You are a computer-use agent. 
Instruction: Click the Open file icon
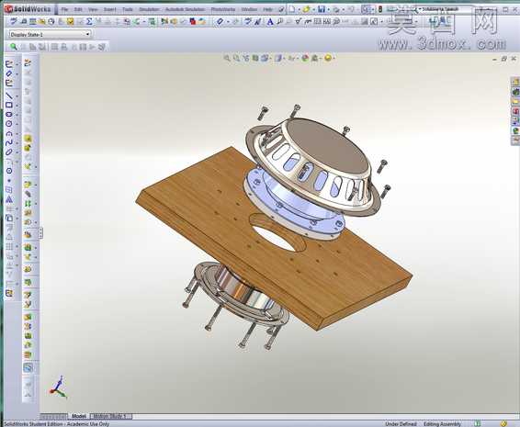(x=306, y=9)
